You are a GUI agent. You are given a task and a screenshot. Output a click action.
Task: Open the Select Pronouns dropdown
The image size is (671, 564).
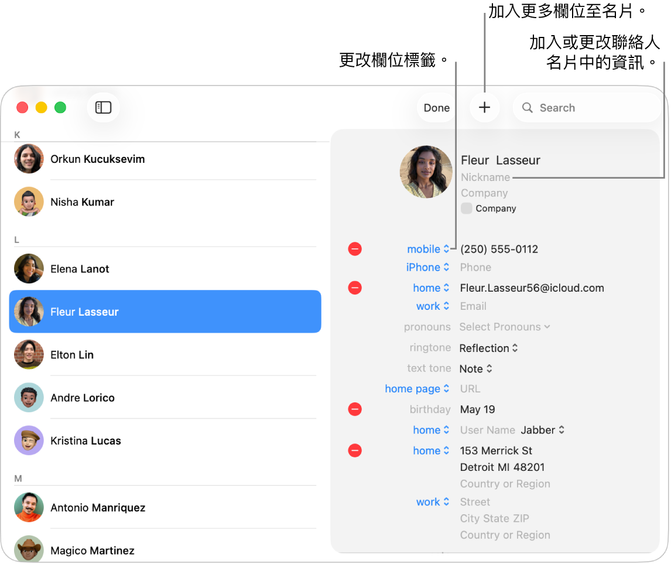pyautogui.click(x=505, y=327)
